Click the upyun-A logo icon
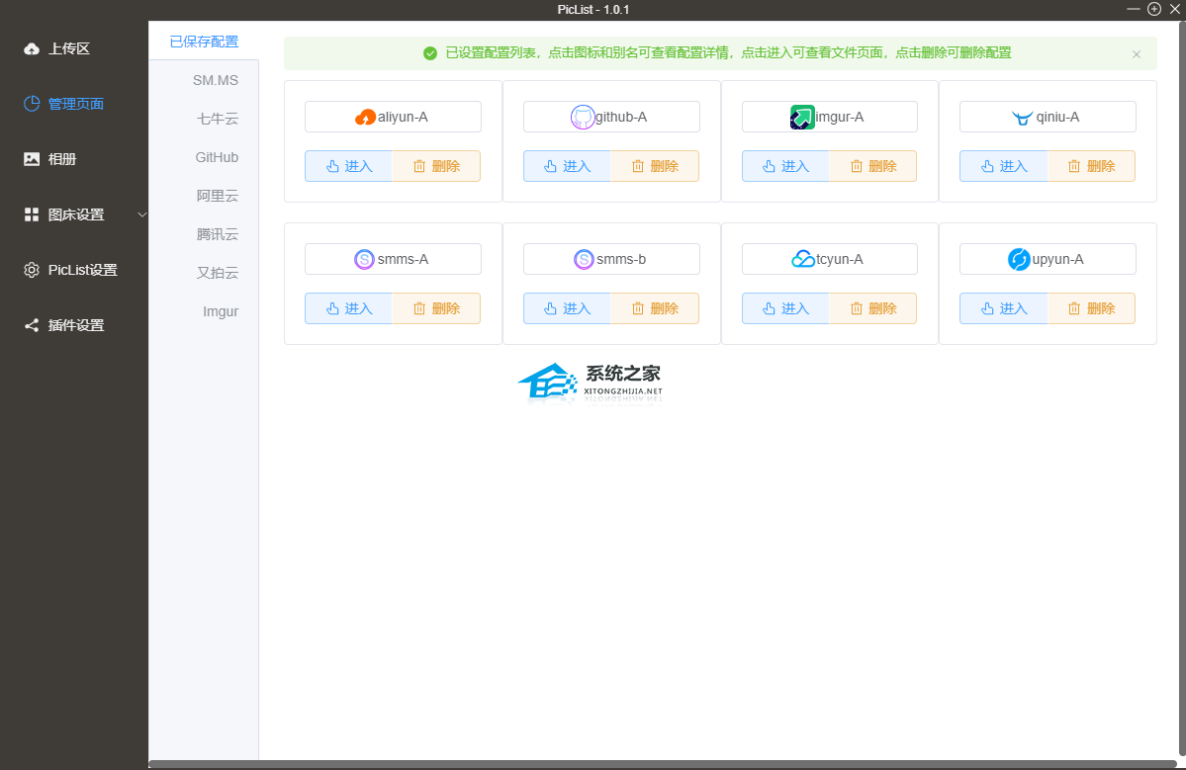Viewport: 1186px width, 770px height. tap(1019, 259)
